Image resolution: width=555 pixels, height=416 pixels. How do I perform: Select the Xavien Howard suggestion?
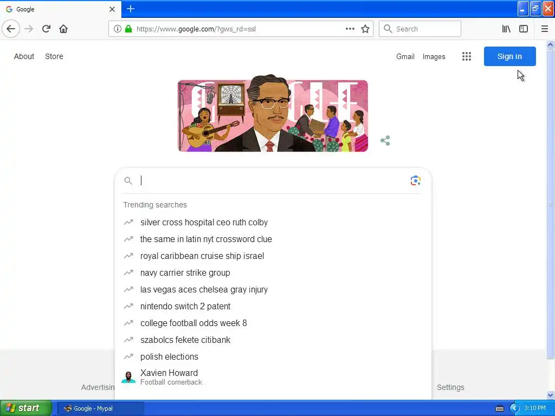tap(273, 377)
